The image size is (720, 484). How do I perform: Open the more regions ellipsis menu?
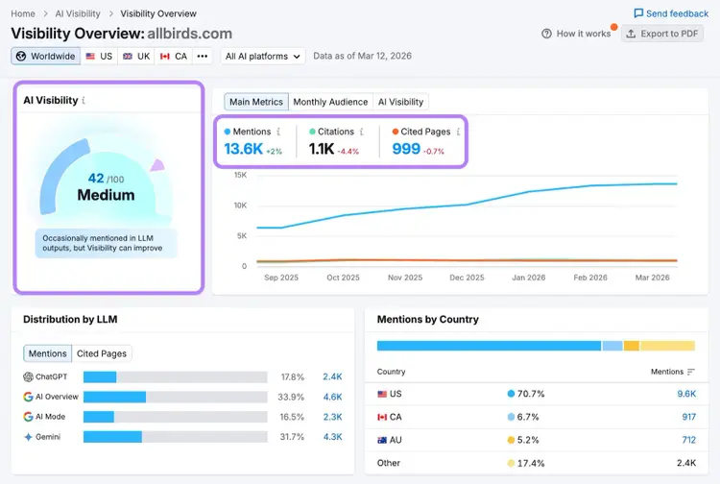coord(202,56)
